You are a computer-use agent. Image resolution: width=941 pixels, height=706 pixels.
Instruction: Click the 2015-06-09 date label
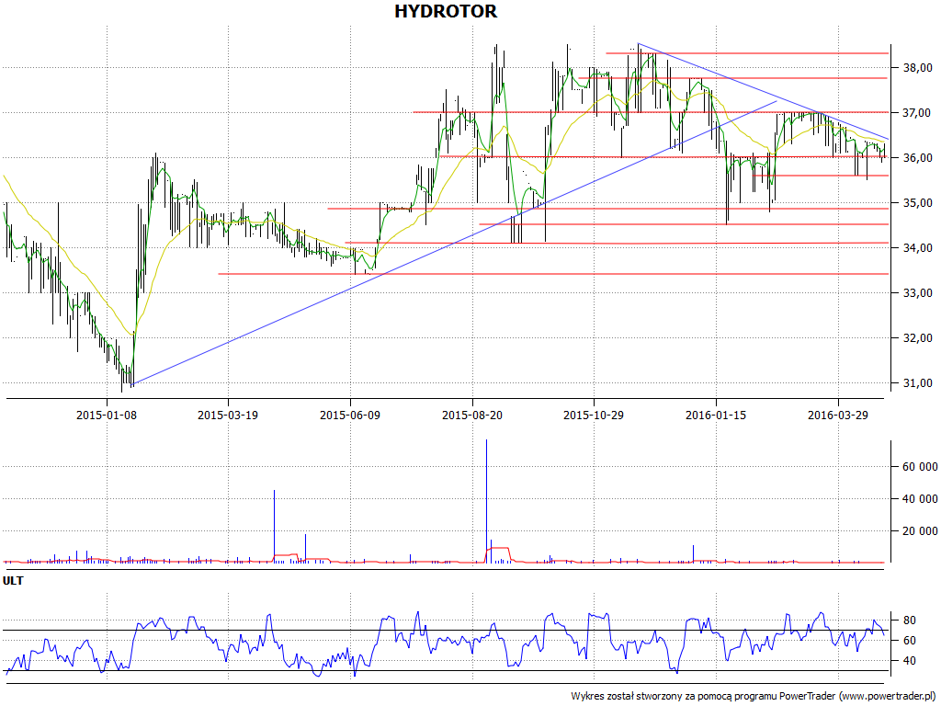click(350, 415)
